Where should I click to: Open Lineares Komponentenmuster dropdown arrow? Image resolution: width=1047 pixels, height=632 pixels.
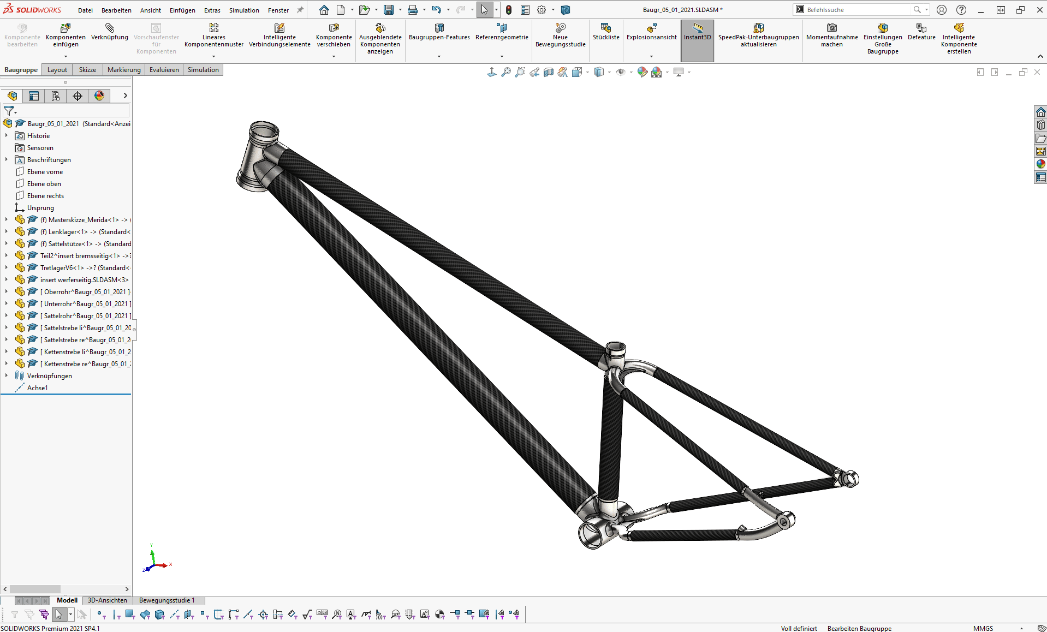point(213,56)
